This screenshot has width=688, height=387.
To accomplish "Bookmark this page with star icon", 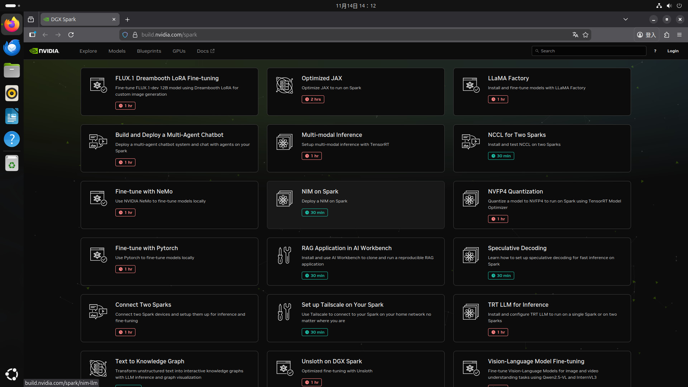I will (586, 35).
